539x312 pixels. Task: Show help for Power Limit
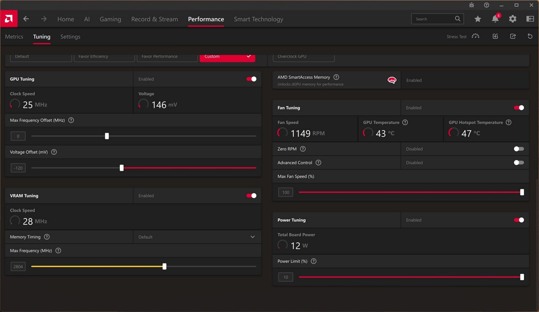314,261
